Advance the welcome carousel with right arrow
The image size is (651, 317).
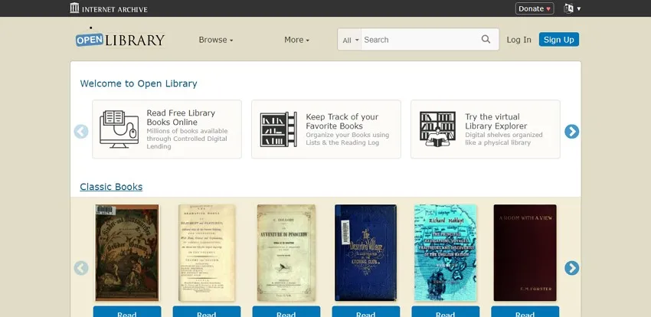click(x=571, y=132)
